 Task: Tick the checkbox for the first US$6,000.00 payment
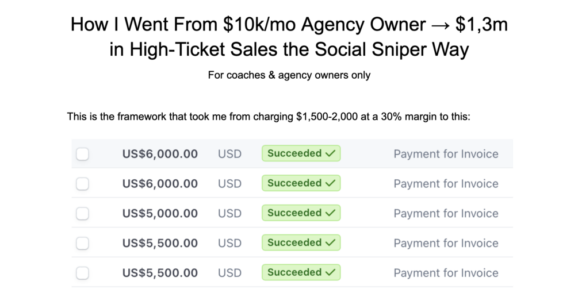click(x=83, y=154)
